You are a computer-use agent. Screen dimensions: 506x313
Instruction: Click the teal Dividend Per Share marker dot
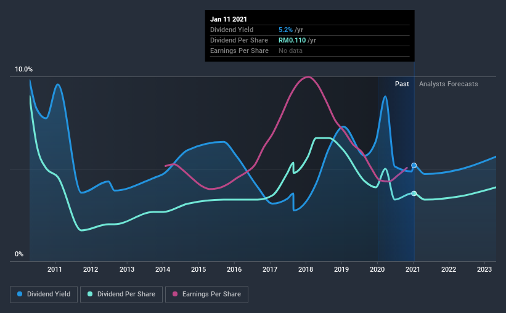pyautogui.click(x=414, y=193)
